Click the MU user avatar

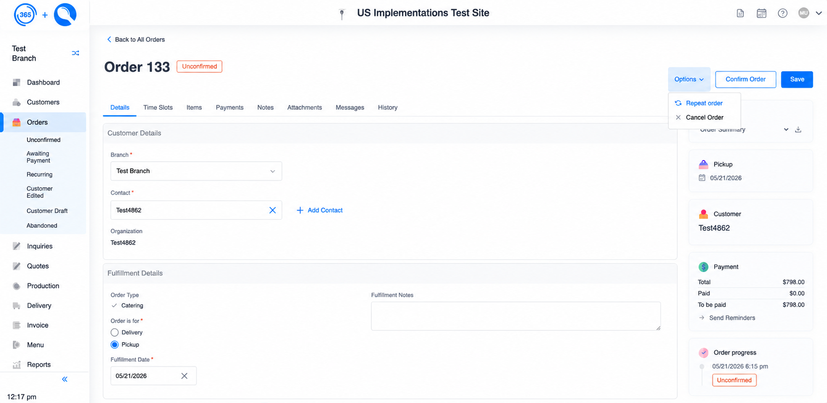804,13
